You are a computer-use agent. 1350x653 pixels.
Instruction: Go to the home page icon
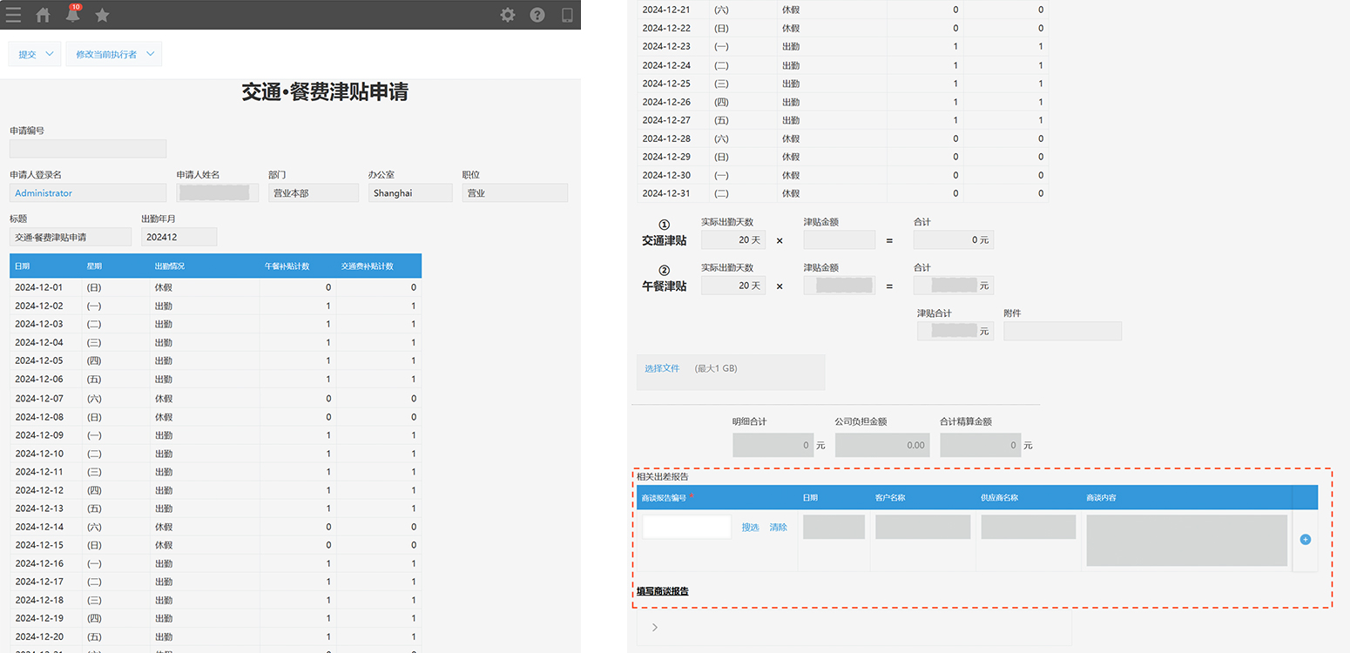click(x=43, y=15)
